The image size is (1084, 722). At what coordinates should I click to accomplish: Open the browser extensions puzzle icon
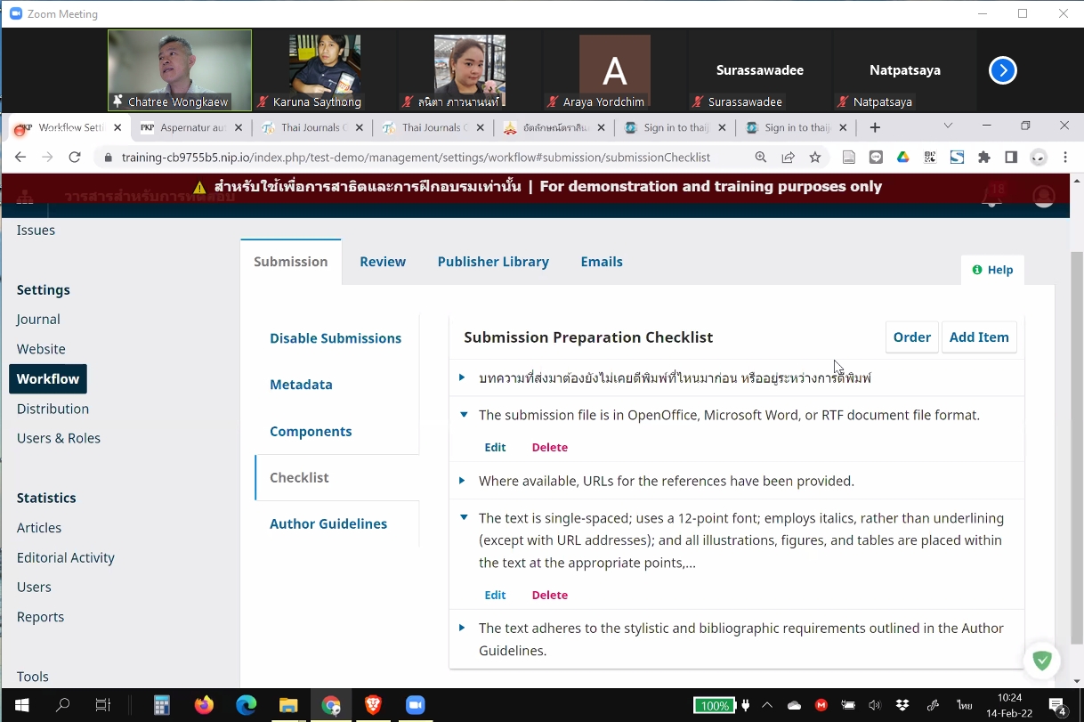983,158
